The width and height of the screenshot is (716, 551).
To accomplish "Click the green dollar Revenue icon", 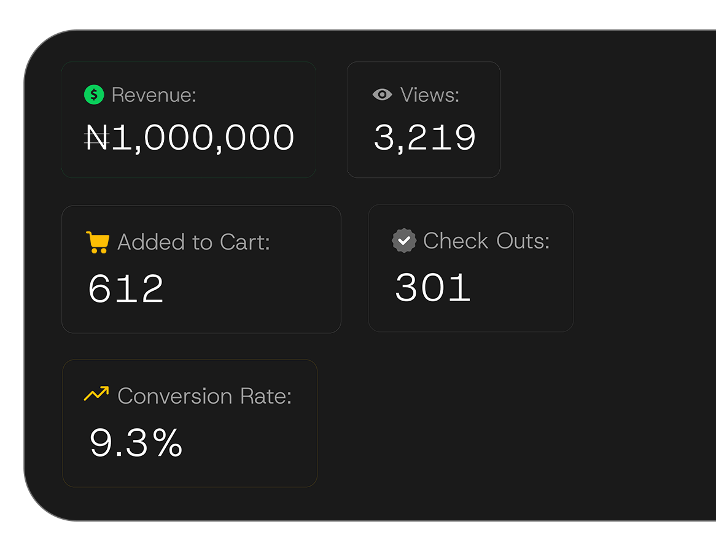I will (x=94, y=94).
